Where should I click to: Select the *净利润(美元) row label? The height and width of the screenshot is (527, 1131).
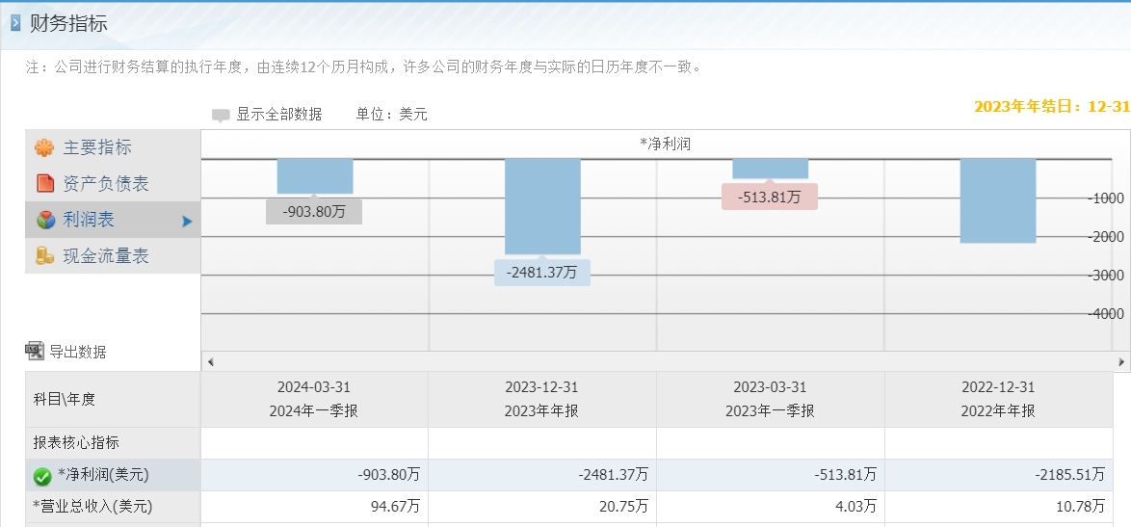103,475
